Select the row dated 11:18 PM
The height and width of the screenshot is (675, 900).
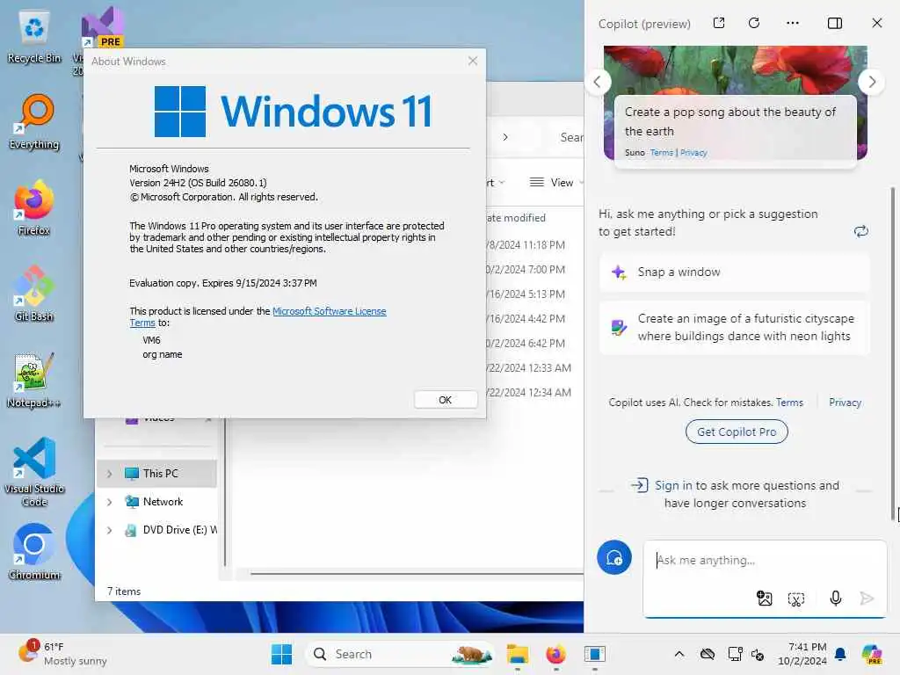526,245
